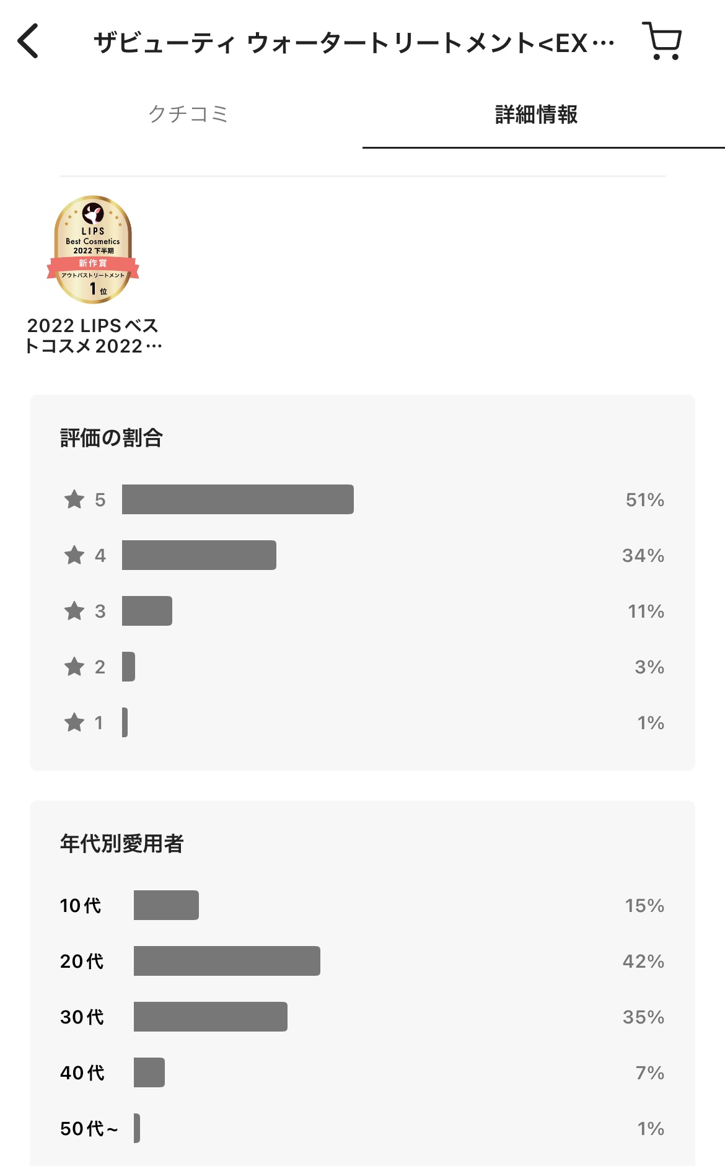Tap the 年代別愛用者 section heading
This screenshot has width=725, height=1166.
point(121,844)
